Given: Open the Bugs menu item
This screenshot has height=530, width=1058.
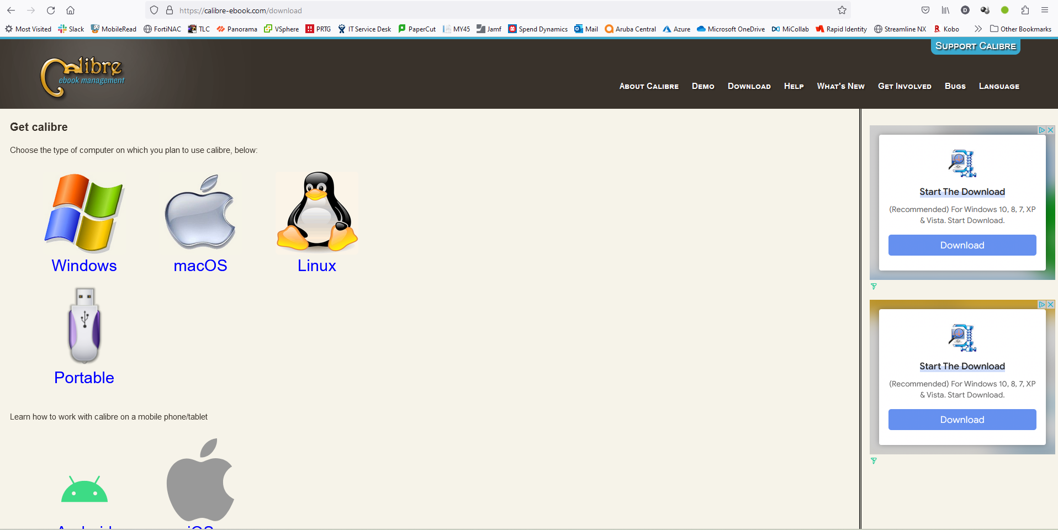Looking at the screenshot, I should tap(955, 86).
